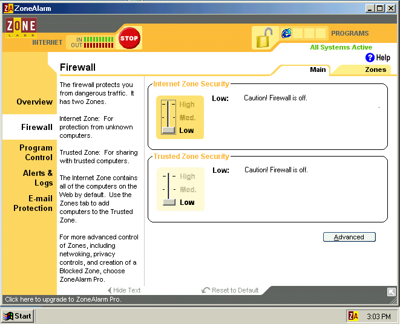Viewport: 400px width, 324px height.
Task: Switch to the Main tab
Action: pos(318,70)
